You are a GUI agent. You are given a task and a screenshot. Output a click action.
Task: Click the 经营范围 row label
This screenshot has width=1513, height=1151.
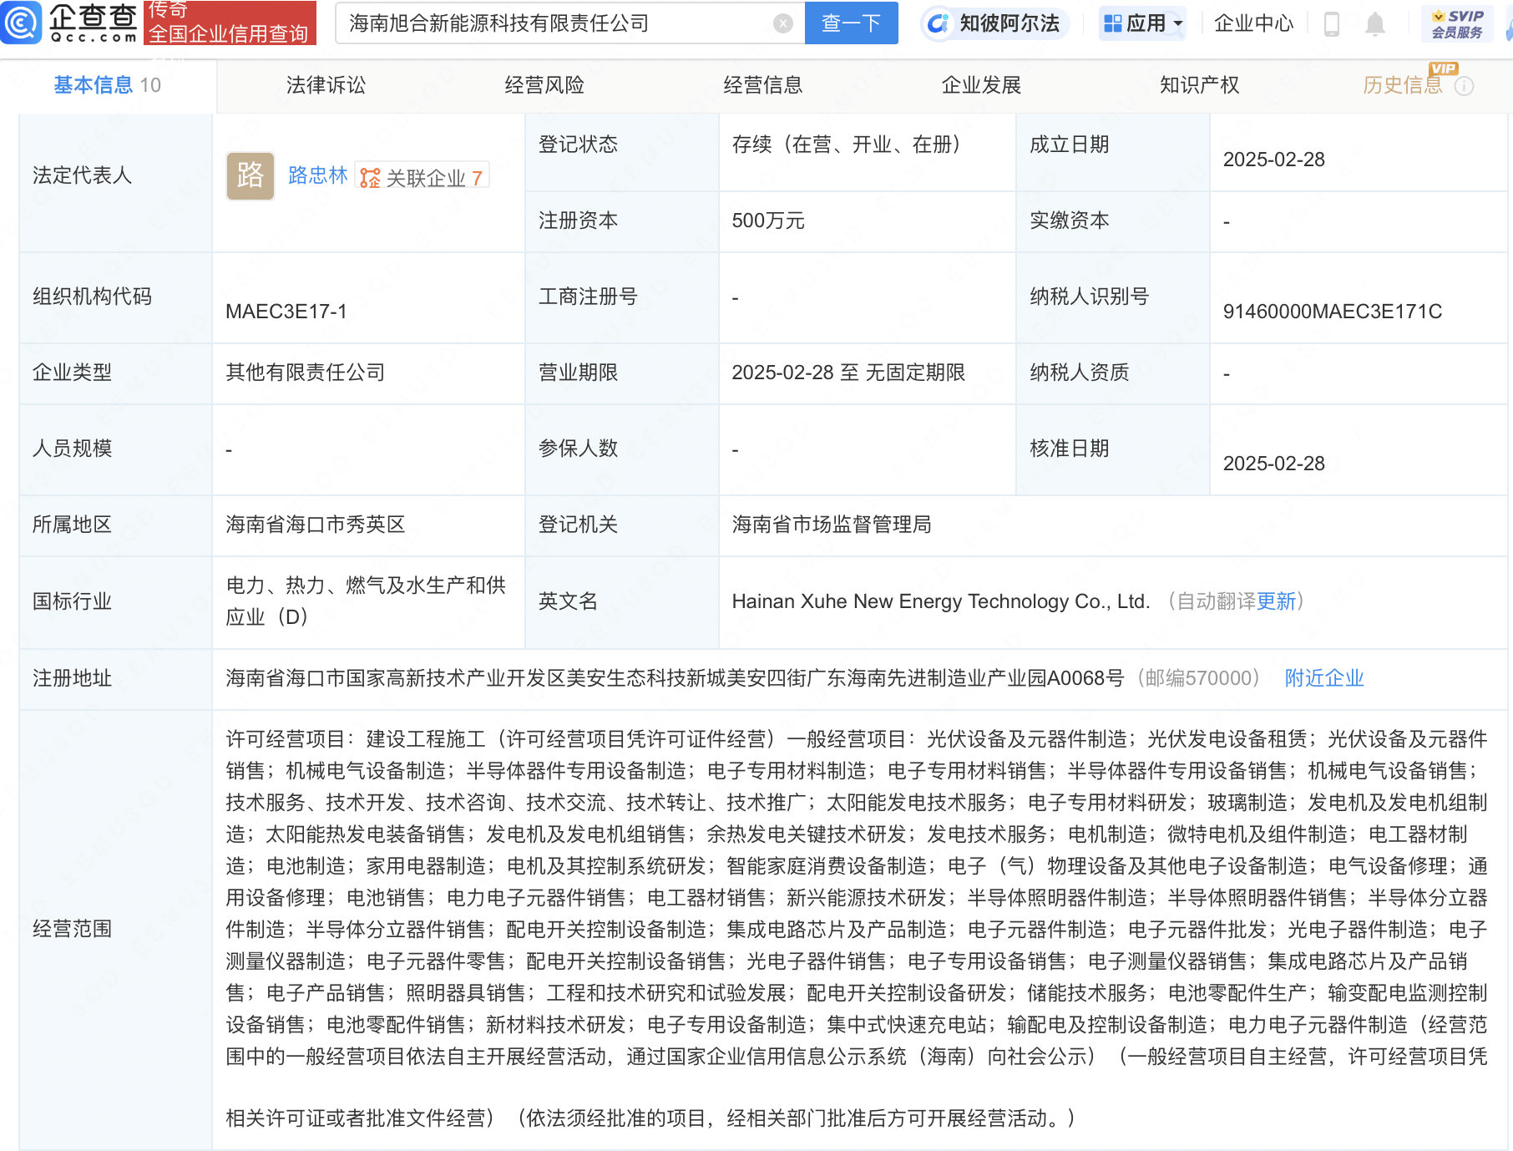72,929
